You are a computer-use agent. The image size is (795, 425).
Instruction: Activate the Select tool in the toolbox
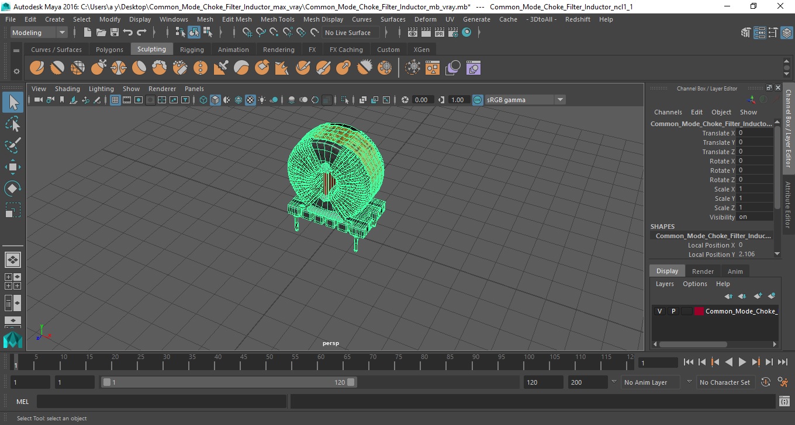[13, 103]
